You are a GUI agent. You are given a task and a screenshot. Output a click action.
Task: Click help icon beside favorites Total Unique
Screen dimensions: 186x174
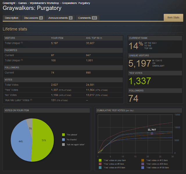point(22,60)
